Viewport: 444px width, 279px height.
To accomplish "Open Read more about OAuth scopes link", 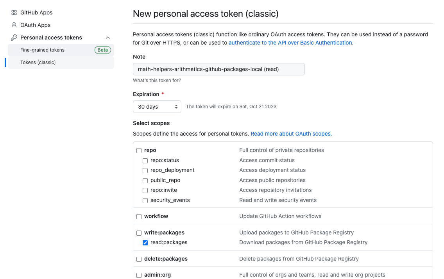I will [x=291, y=134].
